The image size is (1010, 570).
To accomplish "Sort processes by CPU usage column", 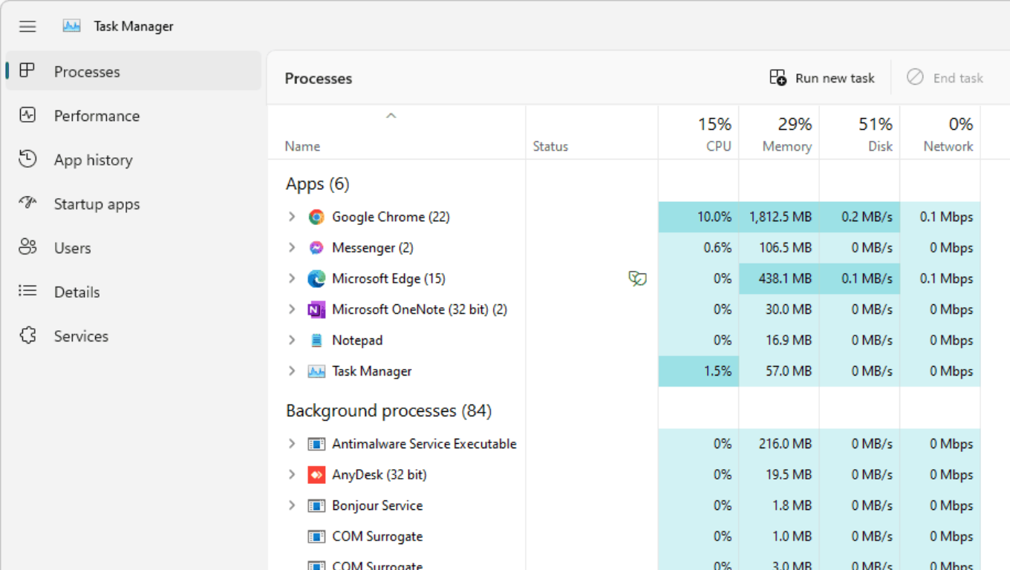I will click(699, 134).
